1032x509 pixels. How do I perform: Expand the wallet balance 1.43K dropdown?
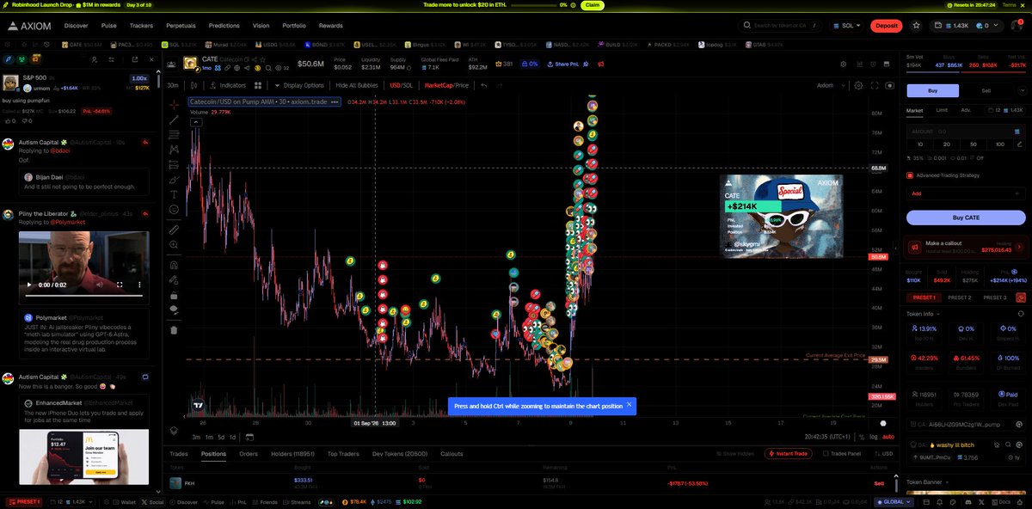(x=966, y=26)
